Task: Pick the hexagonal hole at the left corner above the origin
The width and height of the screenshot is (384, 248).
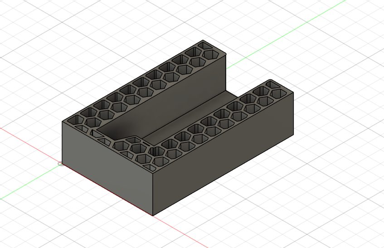Action: 77,120
